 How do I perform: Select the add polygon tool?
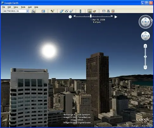click(x=62, y=11)
